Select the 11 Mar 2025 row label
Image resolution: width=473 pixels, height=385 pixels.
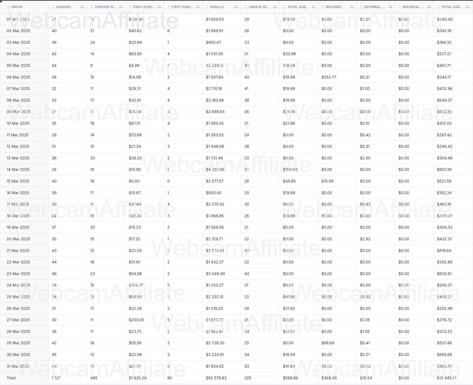(17, 135)
